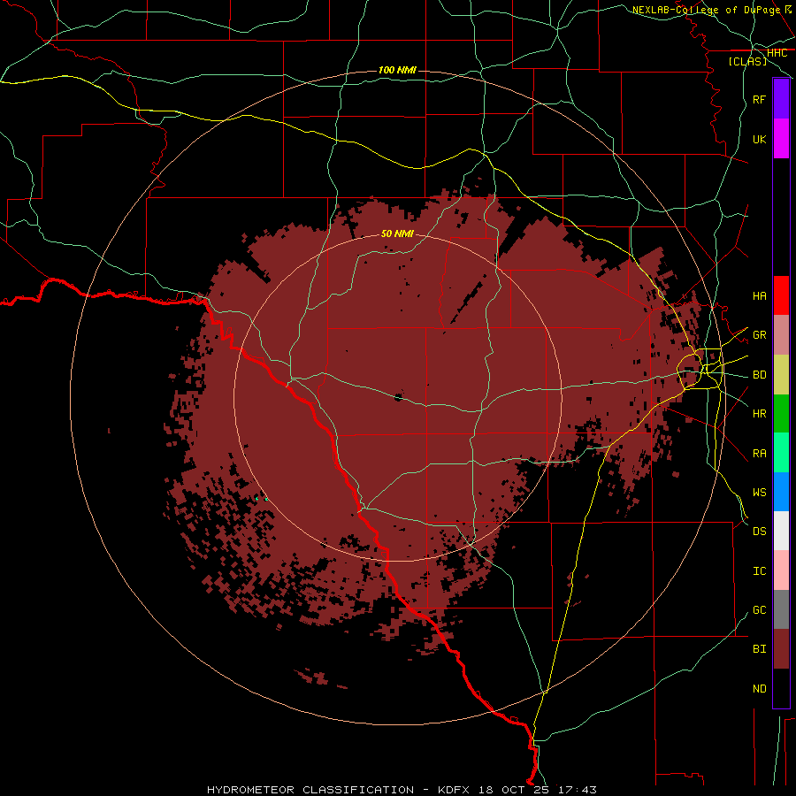
Task: Click the NEXLAB-College of DuPage credit text
Action: coord(707,10)
